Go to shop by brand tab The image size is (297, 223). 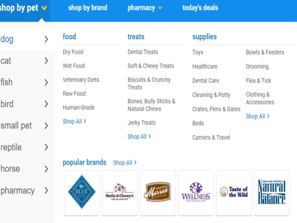coord(88,8)
